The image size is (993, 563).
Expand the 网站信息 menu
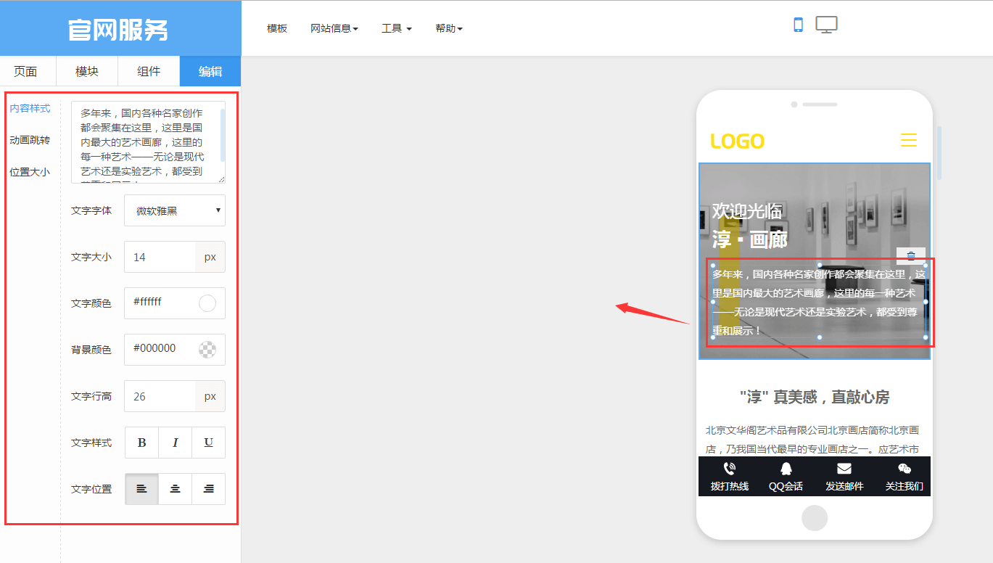[334, 28]
